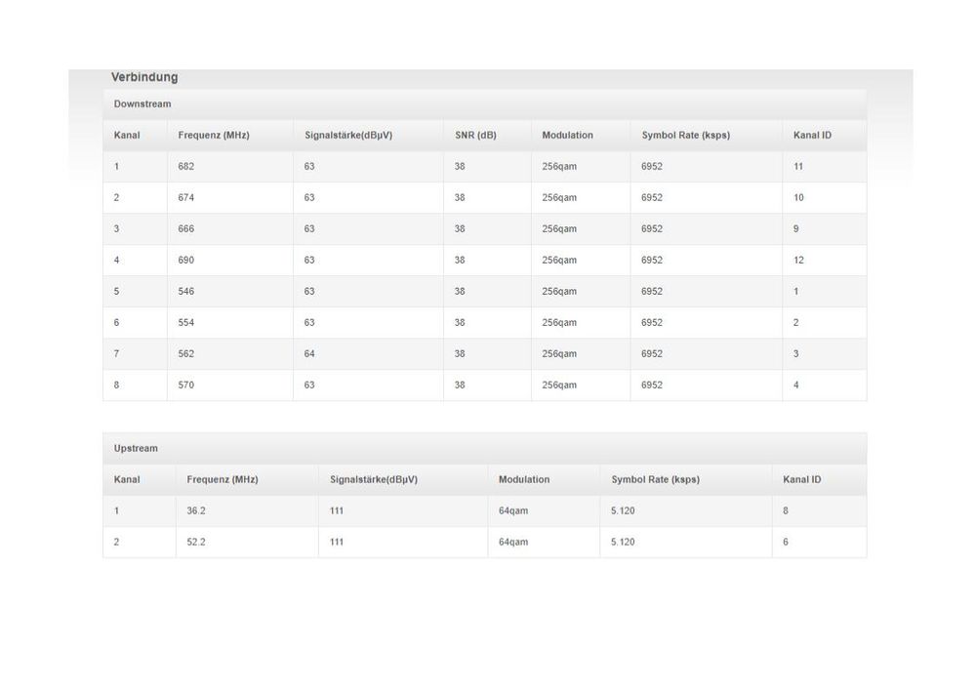Click the Downstream Modulation column header
The width and height of the screenshot is (975, 689).
click(x=567, y=135)
